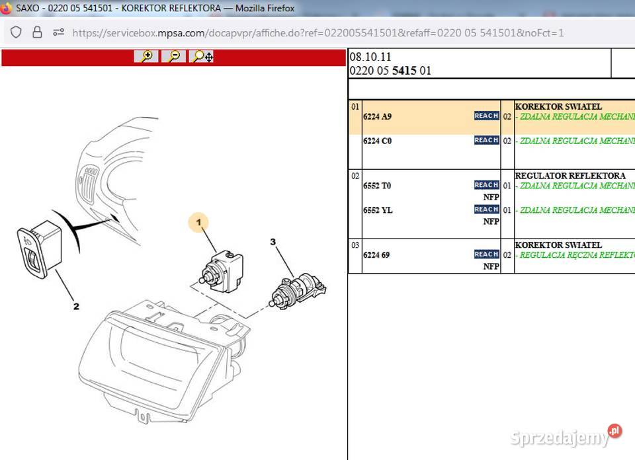Click the zoom out magnifier icon

click(x=173, y=56)
